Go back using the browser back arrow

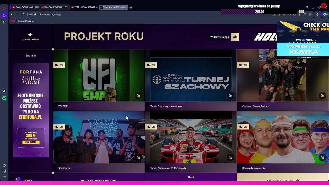coord(12,14)
